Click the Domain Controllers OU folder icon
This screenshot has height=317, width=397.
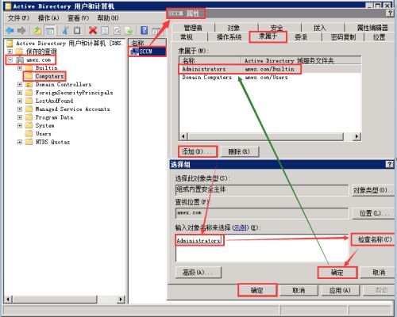click(x=29, y=85)
